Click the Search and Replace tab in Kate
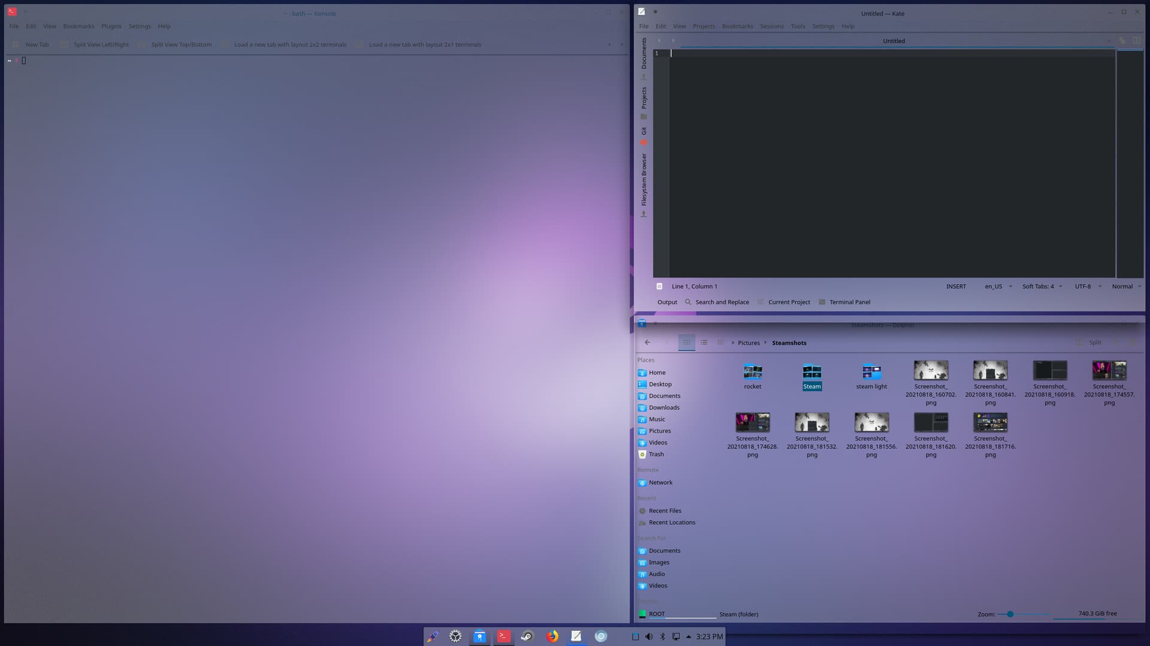Image resolution: width=1150 pixels, height=646 pixels. (x=722, y=302)
